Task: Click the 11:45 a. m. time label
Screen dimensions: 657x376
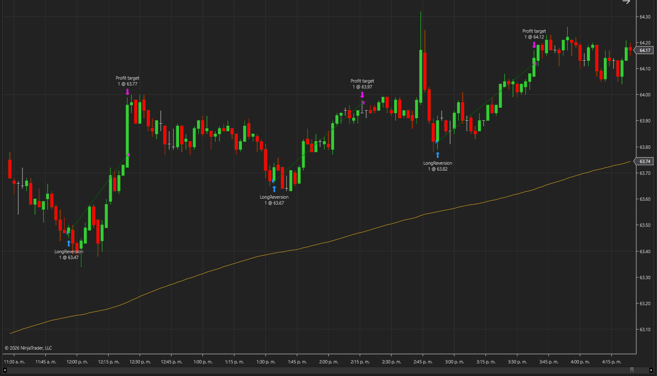Action: [46, 362]
